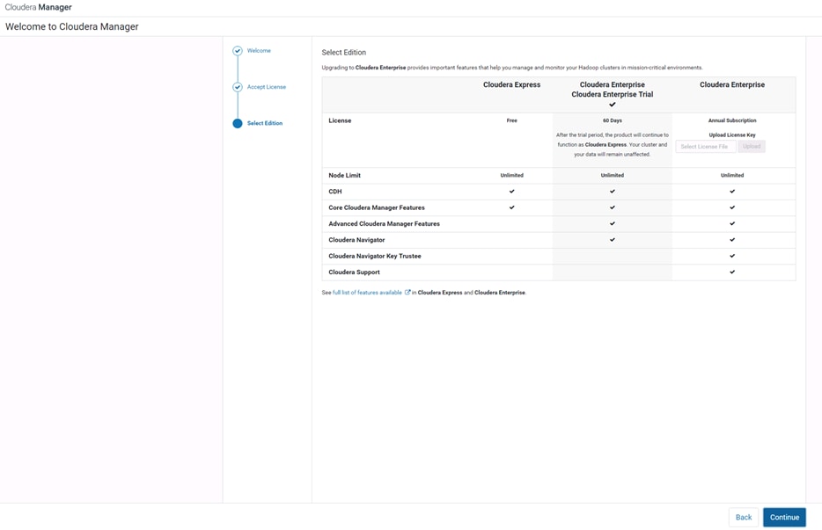Go to the Welcome wizard step
The height and width of the screenshot is (530, 822).
tap(259, 51)
